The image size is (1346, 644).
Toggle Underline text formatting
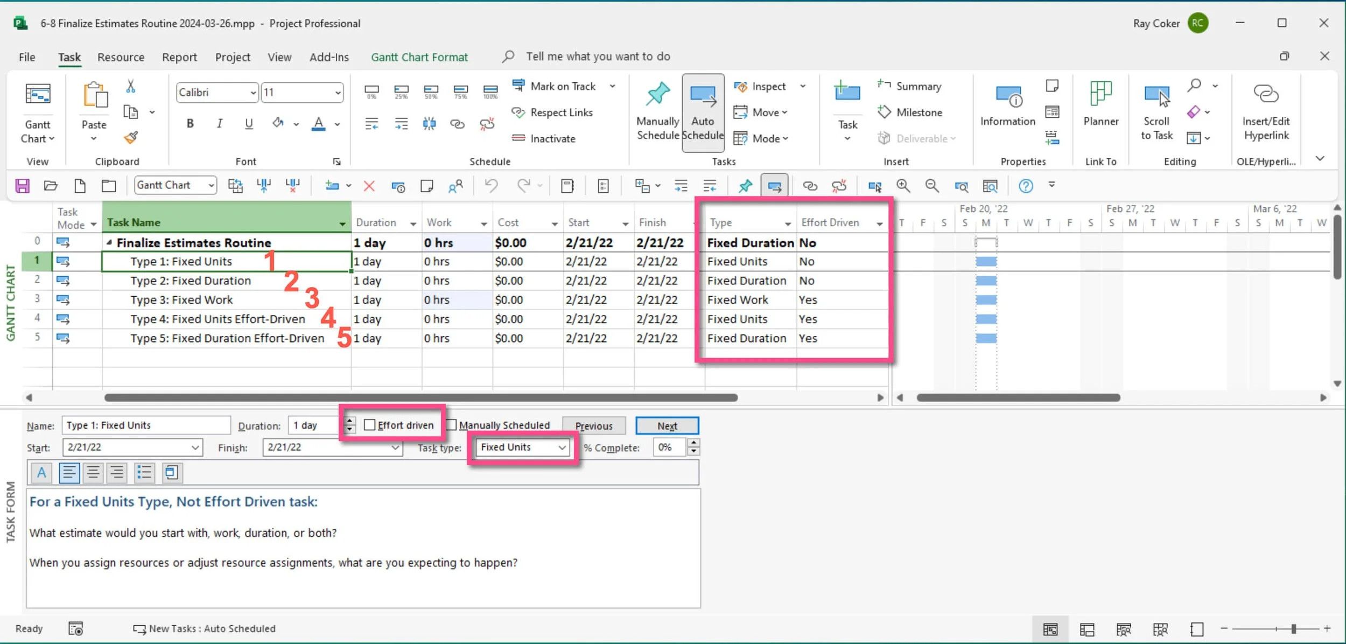(248, 124)
